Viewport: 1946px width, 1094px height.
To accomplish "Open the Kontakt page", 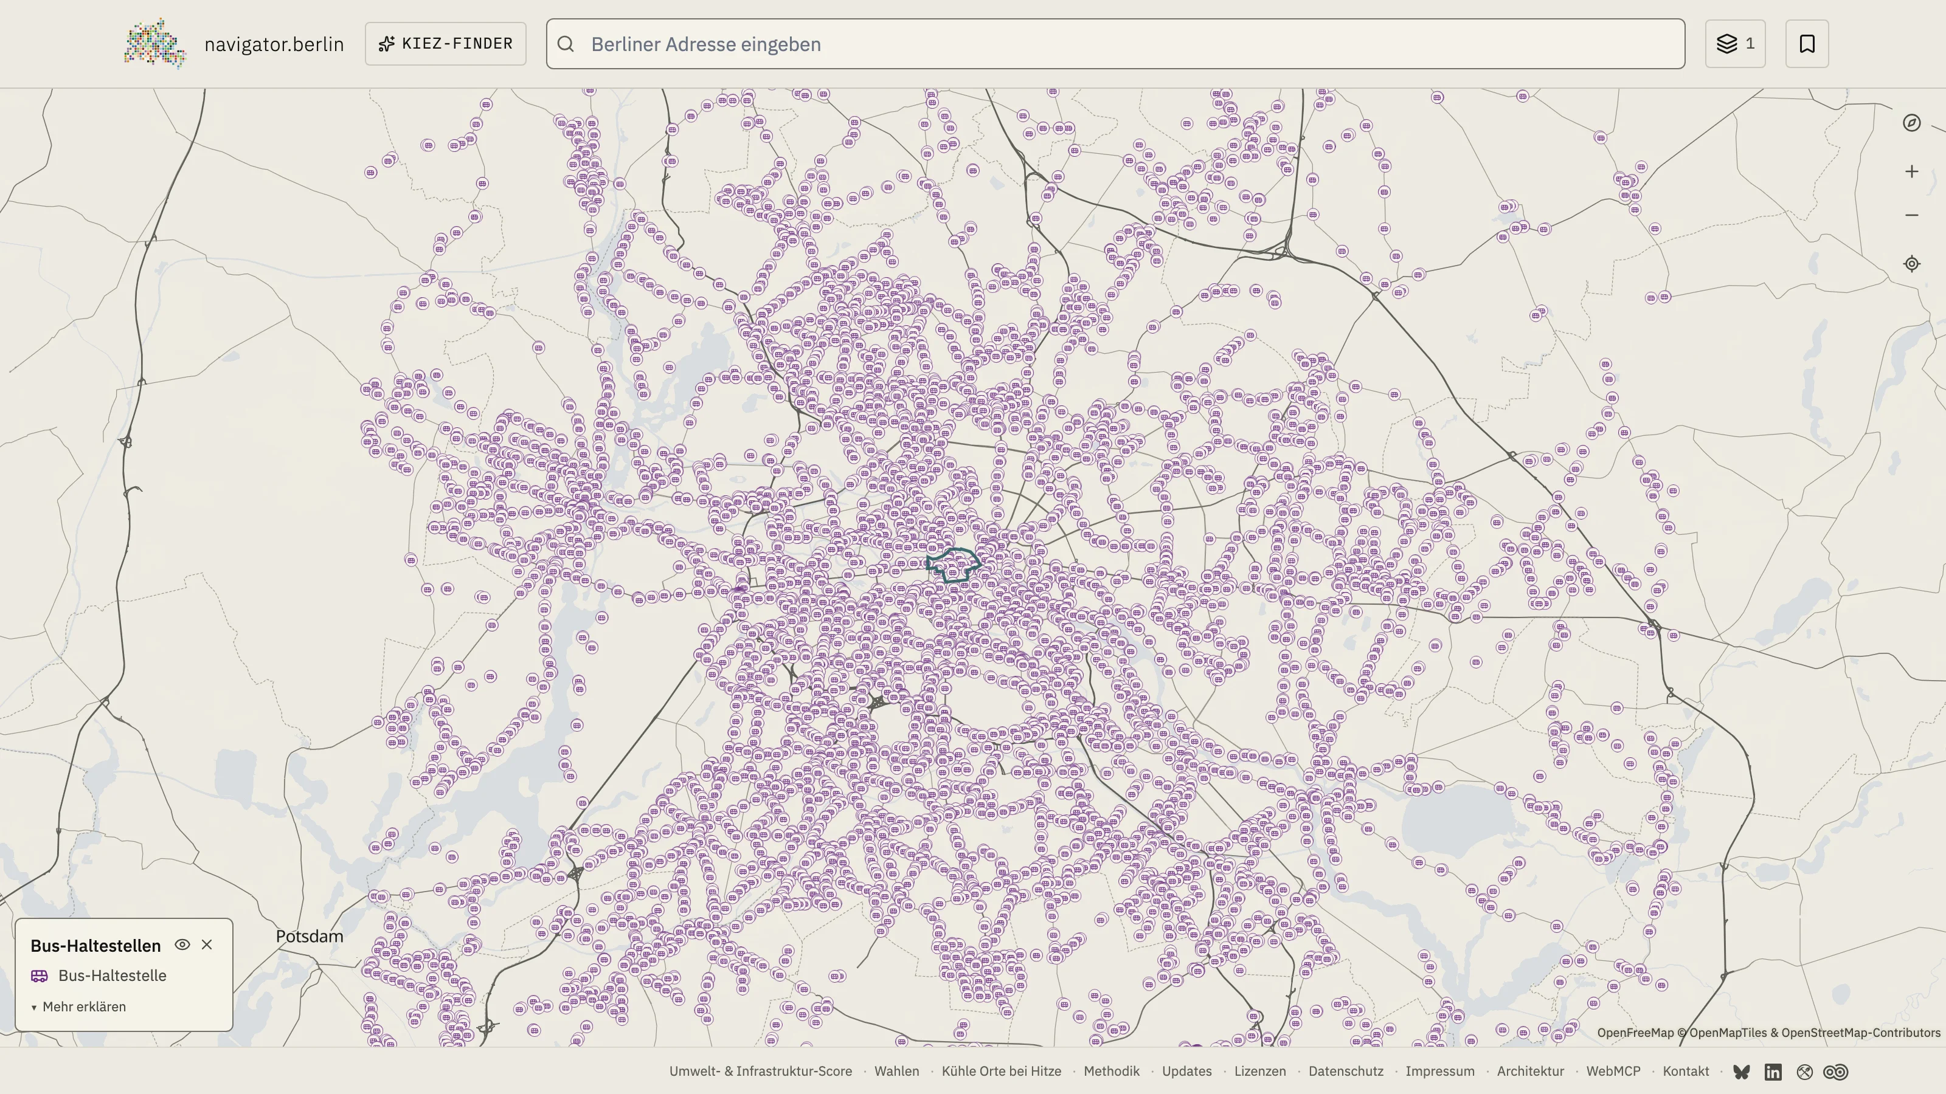I will coord(1686,1072).
